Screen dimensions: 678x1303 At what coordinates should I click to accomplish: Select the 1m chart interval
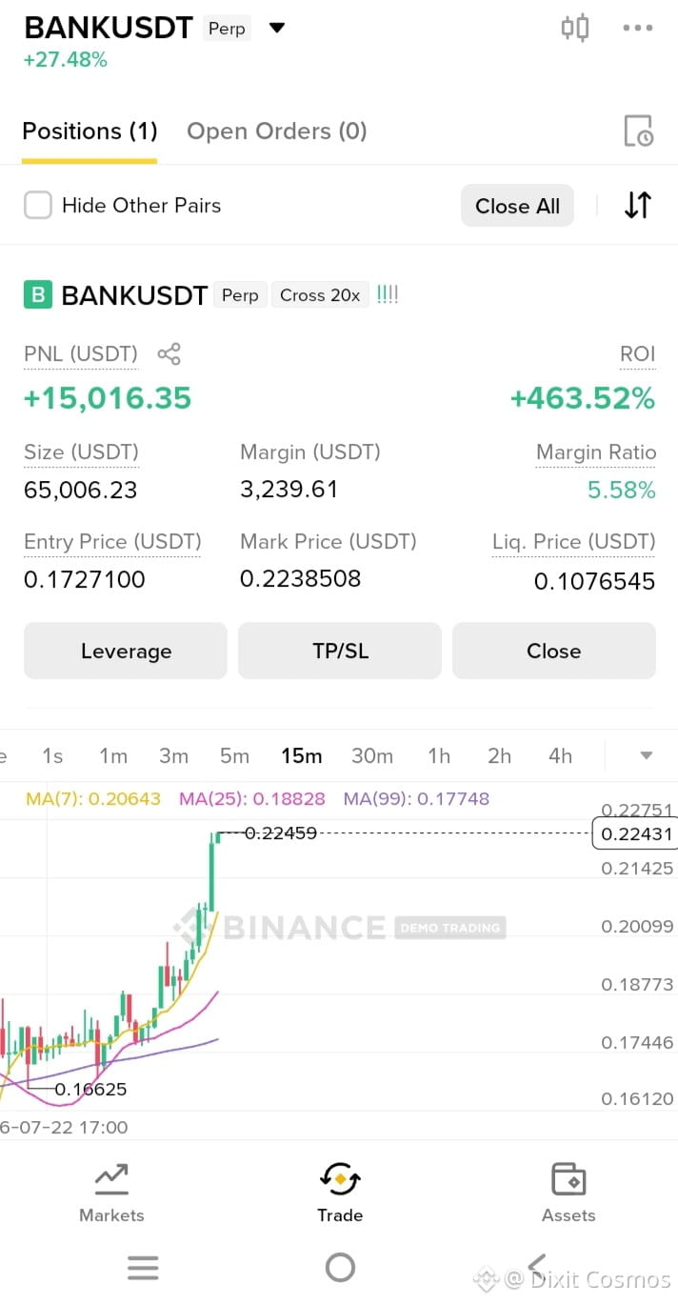tap(112, 755)
